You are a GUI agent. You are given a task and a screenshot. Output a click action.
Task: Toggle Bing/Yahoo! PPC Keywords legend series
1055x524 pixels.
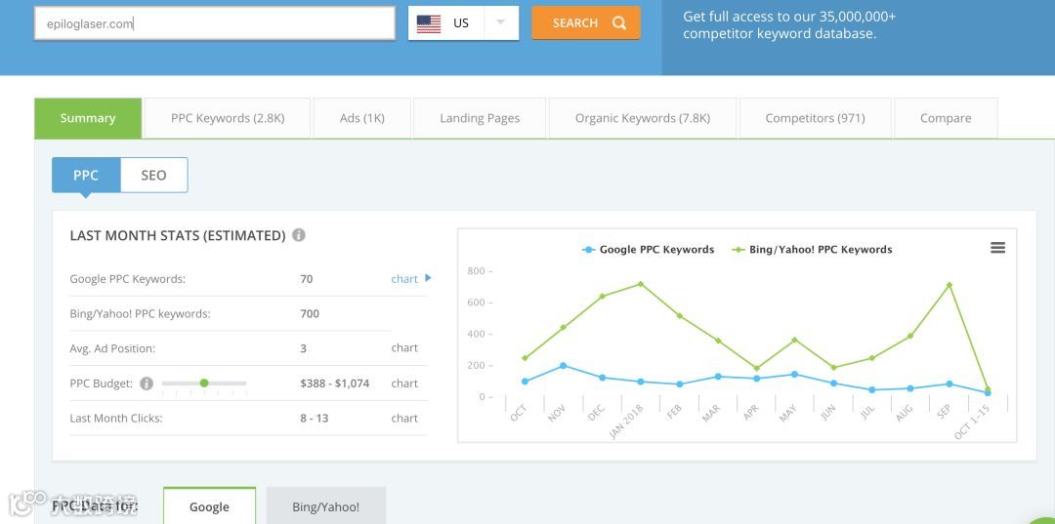(812, 249)
